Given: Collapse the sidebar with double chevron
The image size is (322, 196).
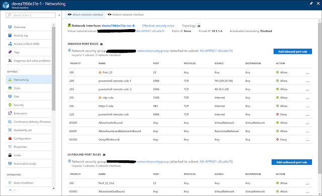Looking at the screenshot, I should pos(59,15).
